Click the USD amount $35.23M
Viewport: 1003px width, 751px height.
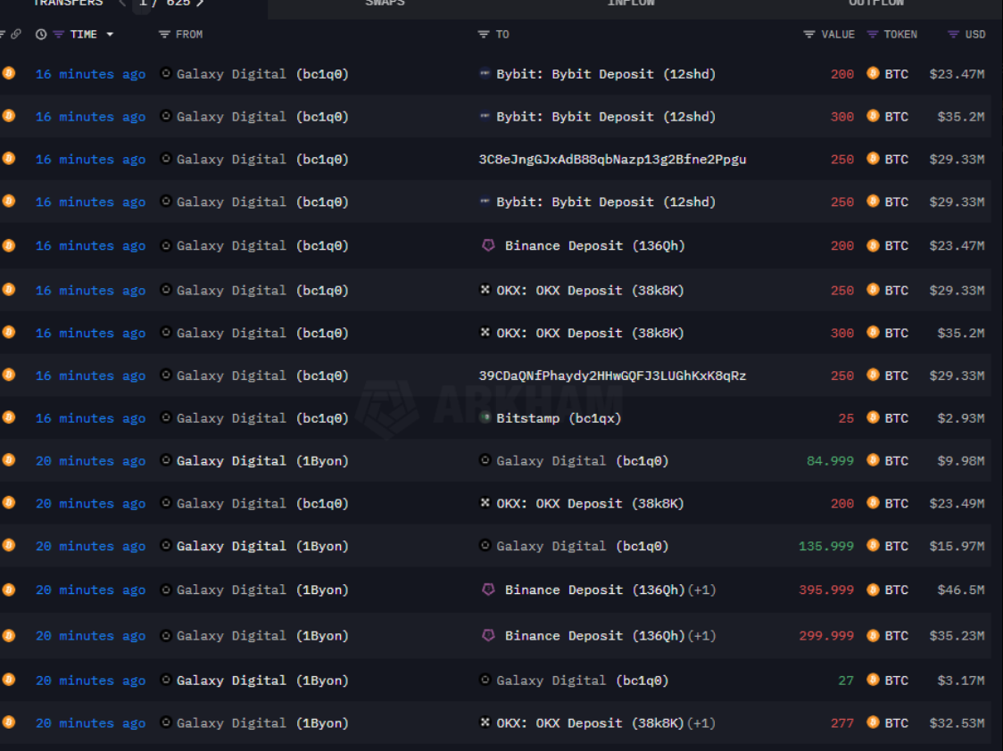[x=957, y=636]
